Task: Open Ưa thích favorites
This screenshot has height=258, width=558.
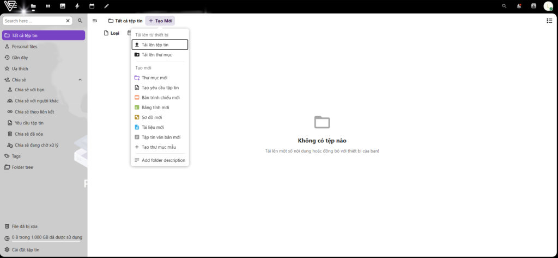Action: [44, 68]
